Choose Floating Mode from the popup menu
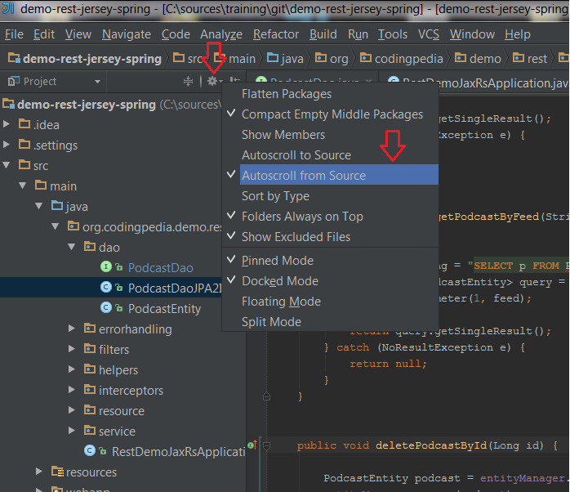570x492 pixels. pos(281,302)
